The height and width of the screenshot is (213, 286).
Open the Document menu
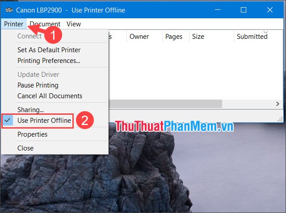[x=45, y=24]
